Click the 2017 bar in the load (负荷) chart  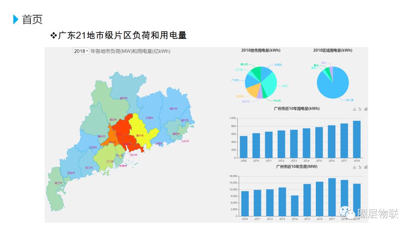[x=332, y=197]
